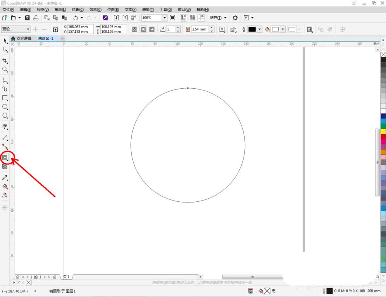Click the Undo icon

[x=76, y=18]
